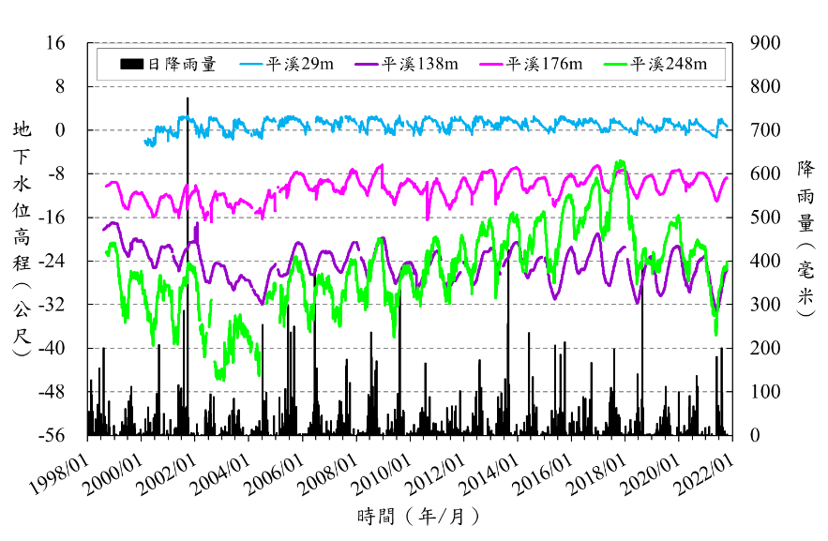
Task: Select the 平溪138m legend text
Action: click(419, 65)
